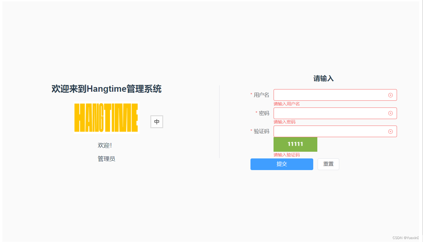Screen dimensions: 423x242
Task: Click the 验证码 field label
Action: [262, 131]
